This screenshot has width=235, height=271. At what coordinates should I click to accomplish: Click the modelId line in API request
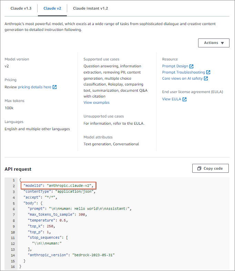58,185
